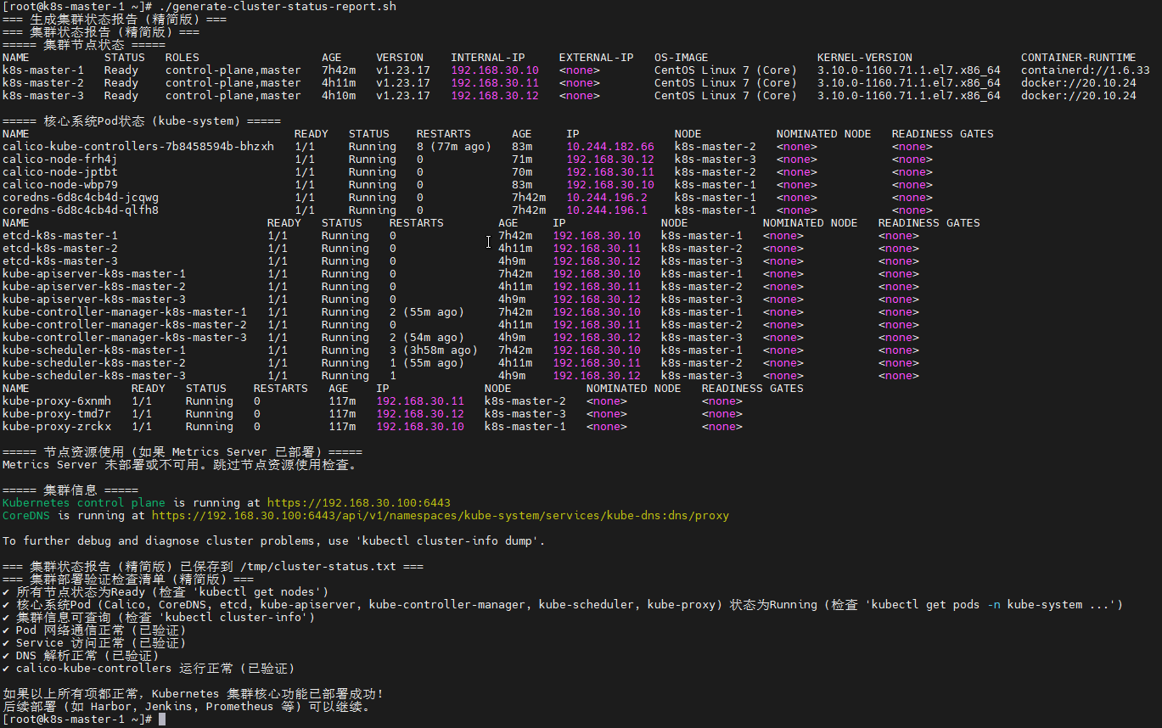
Task: Click the 10.244.196.2 pod IP
Action: click(607, 198)
